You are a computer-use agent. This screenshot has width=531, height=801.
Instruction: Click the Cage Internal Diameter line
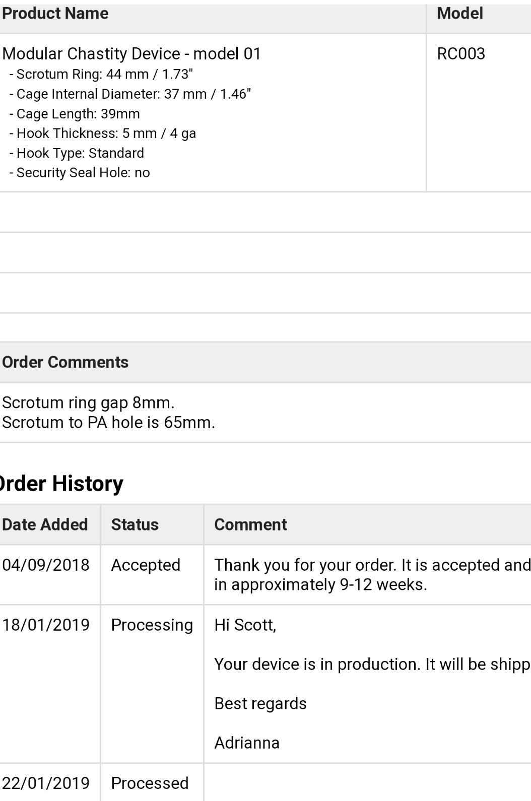point(130,94)
